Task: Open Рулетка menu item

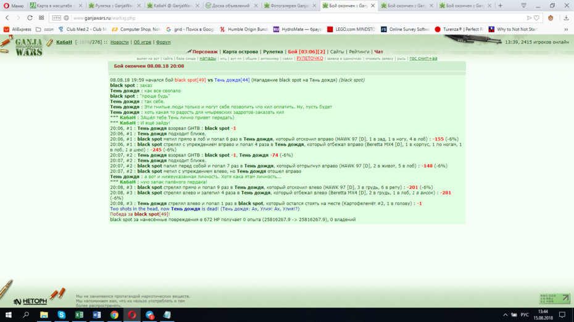Action: coord(273,52)
